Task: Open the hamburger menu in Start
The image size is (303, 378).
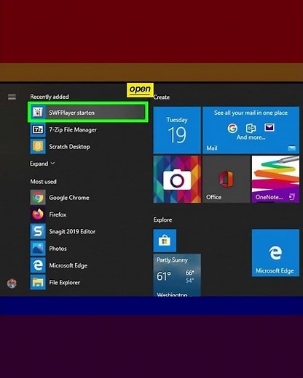Action: coord(12,97)
